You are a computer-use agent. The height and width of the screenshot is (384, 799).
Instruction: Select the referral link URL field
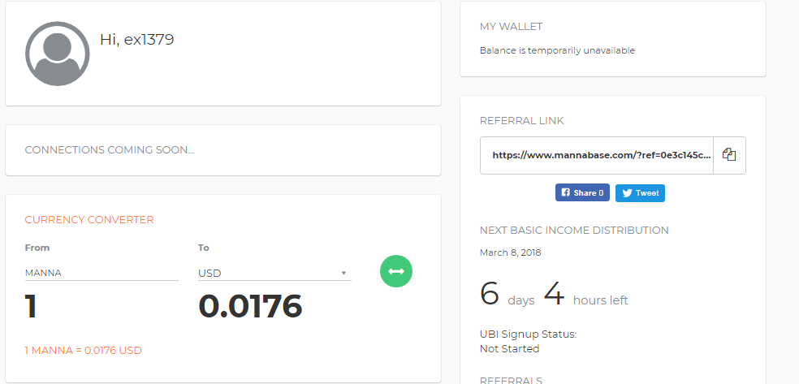pos(597,155)
